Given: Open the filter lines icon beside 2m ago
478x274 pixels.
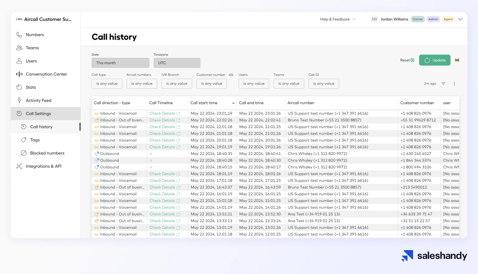Looking at the screenshot, I should 443,84.
